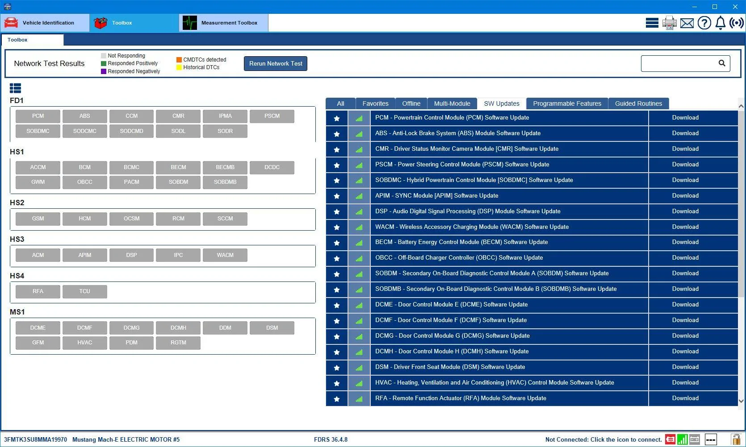746x447 pixels.
Task: Click the Rerun Network Test button
Action: pyautogui.click(x=276, y=63)
